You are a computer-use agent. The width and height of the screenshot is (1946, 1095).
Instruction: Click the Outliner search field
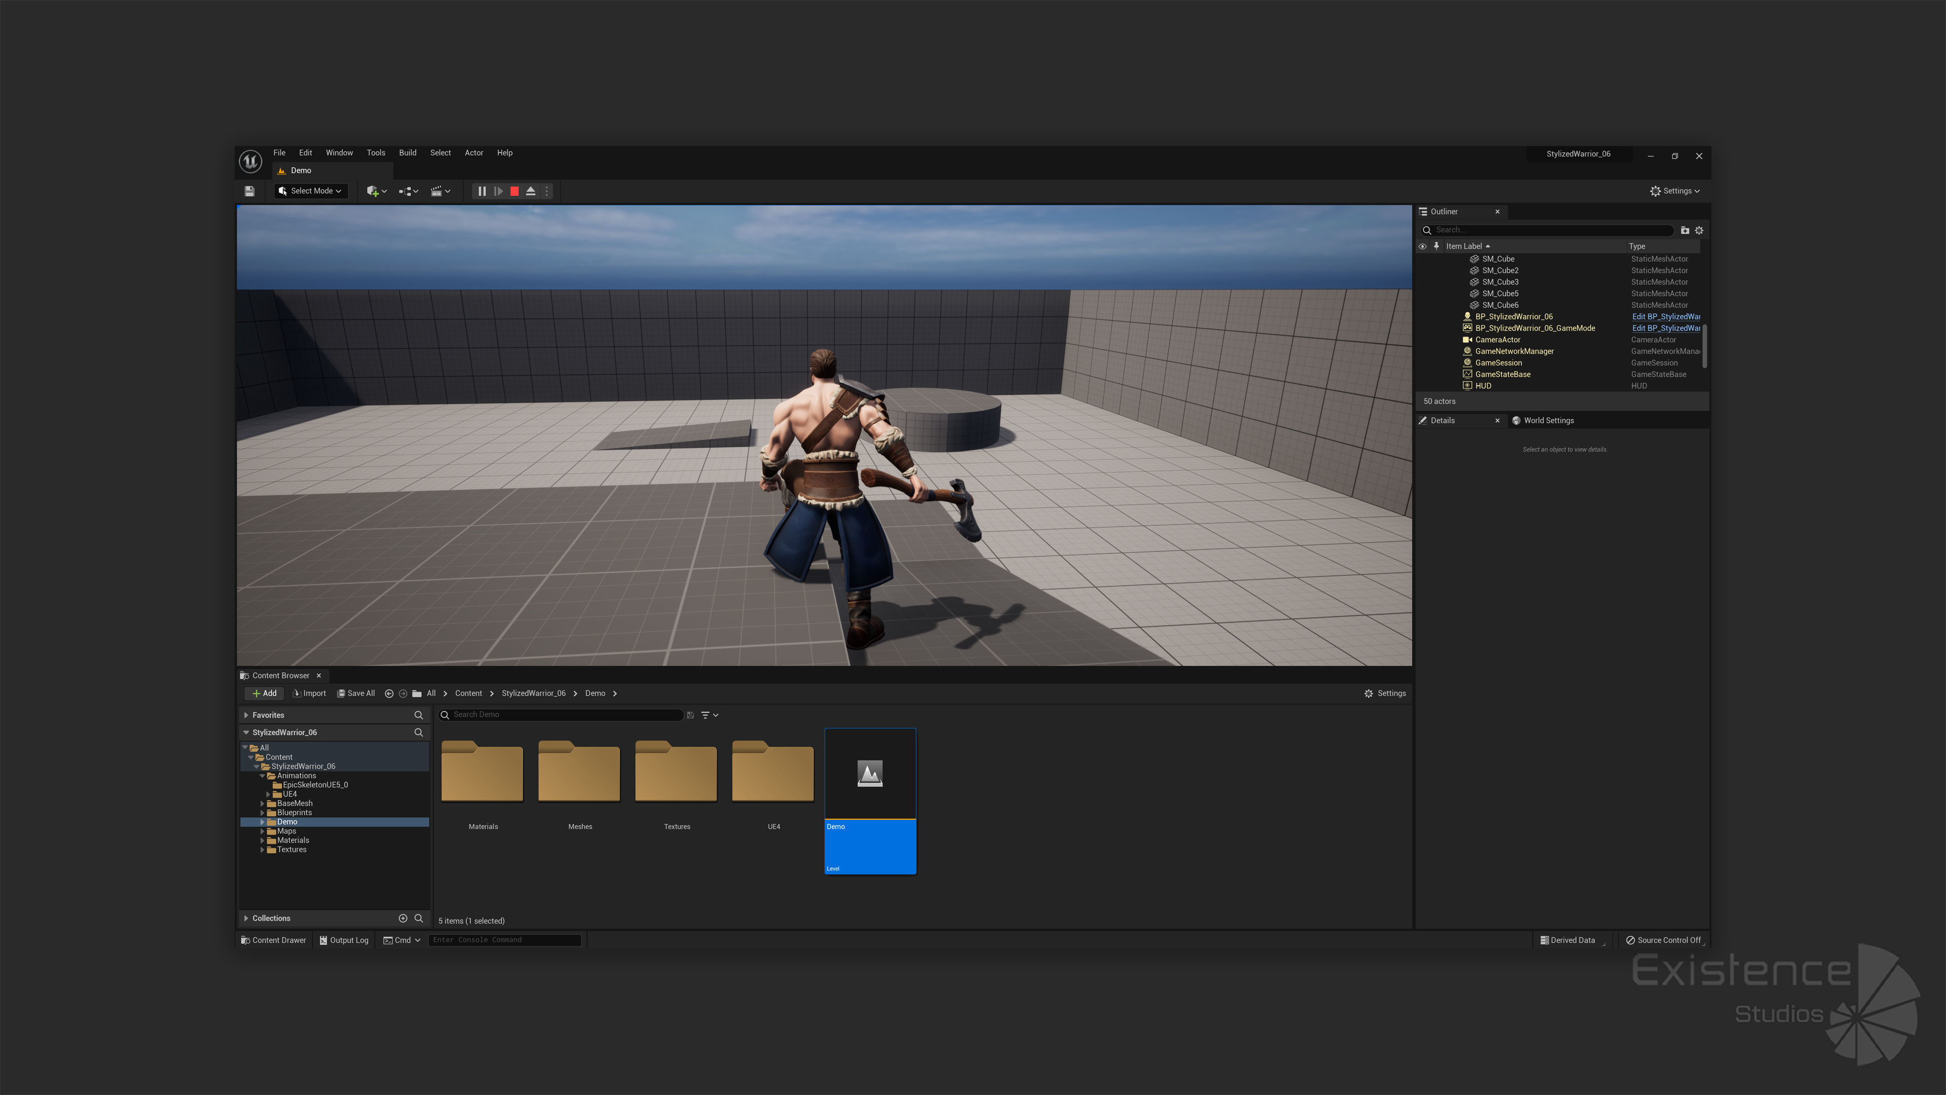point(1548,230)
